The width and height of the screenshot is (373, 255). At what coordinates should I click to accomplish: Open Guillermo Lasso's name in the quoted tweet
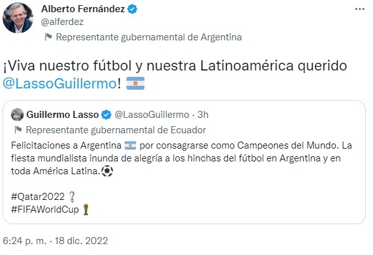[x=62, y=115]
